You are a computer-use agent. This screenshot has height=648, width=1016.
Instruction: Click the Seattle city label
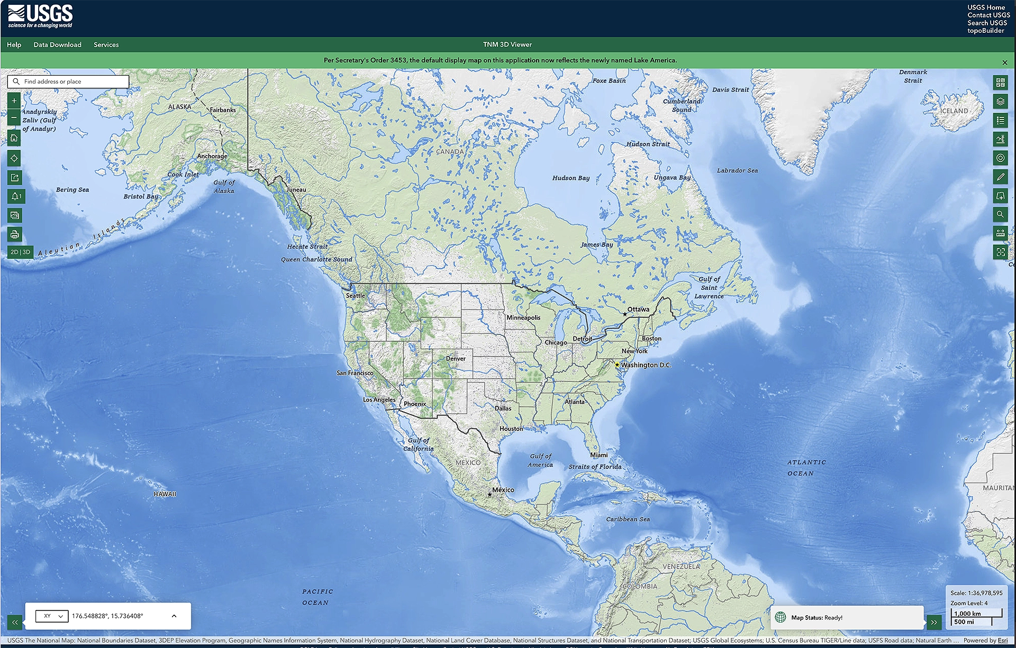coord(356,296)
